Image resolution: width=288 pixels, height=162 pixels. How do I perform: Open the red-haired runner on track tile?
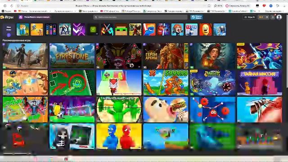119,83
